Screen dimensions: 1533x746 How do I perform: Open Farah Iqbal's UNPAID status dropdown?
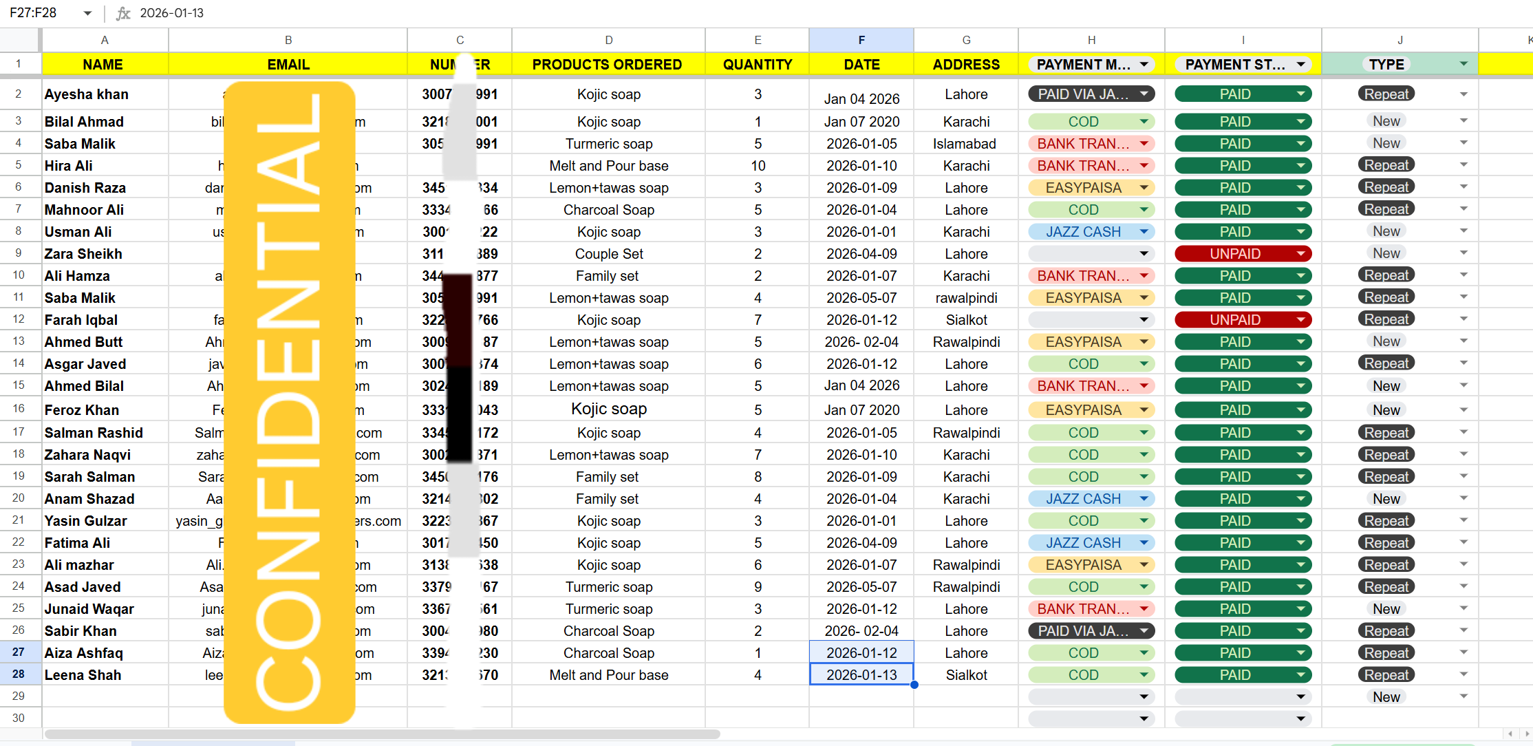pos(1300,320)
